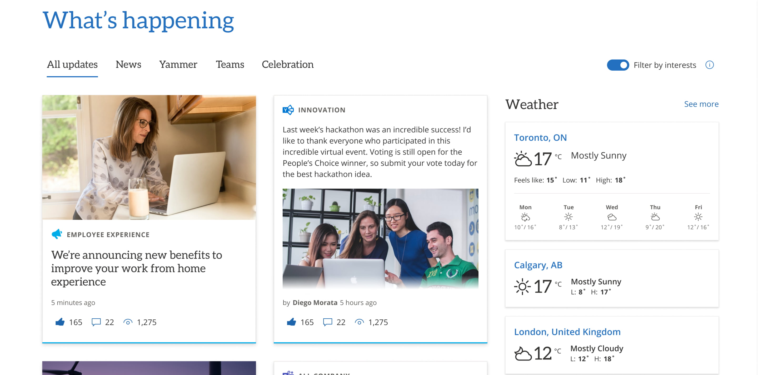Screen dimensions: 758x375
Task: View Diego Morata's profile
Action: pos(315,303)
